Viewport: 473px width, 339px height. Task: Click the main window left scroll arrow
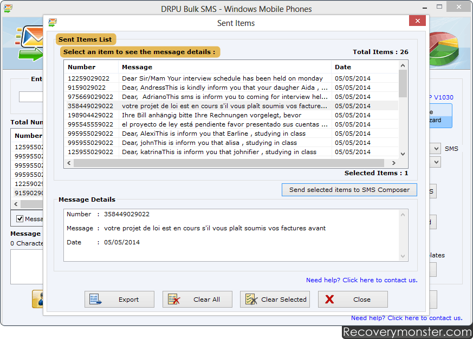pos(16,204)
